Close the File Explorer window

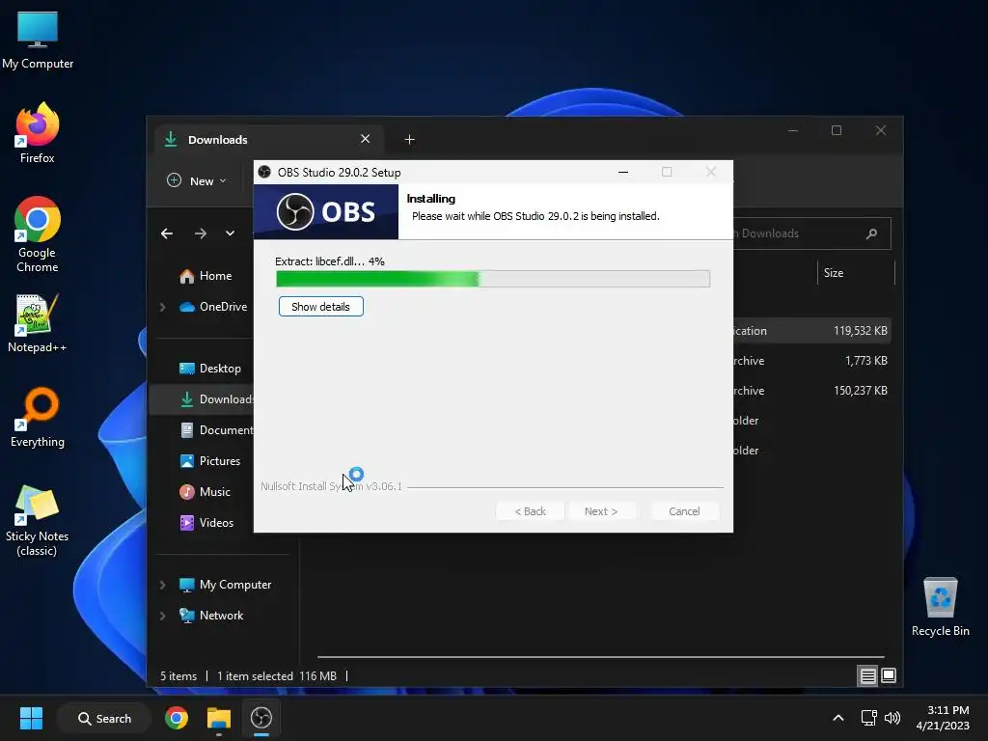point(881,130)
